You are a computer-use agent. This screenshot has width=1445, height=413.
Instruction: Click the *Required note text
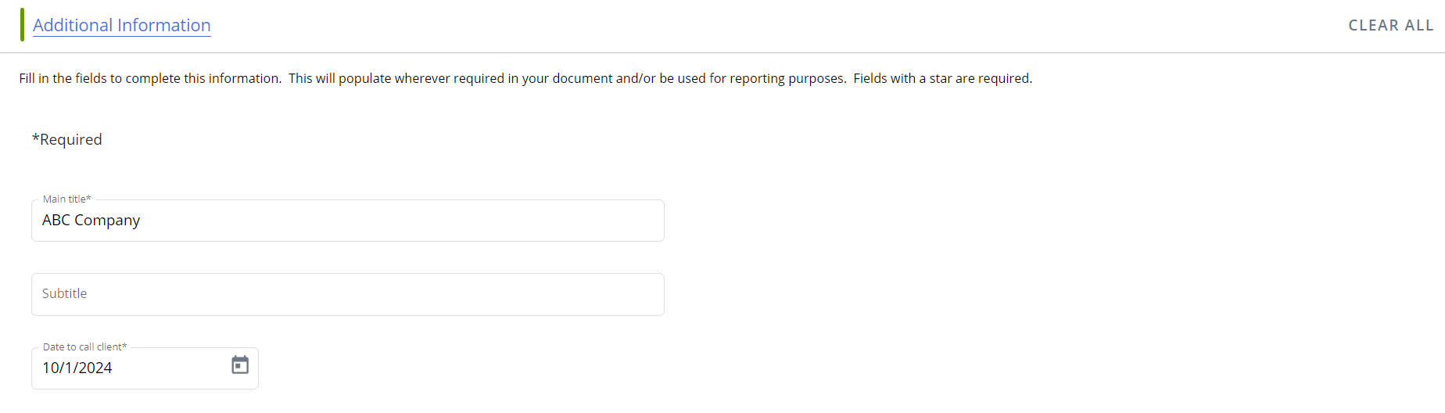[x=67, y=139]
